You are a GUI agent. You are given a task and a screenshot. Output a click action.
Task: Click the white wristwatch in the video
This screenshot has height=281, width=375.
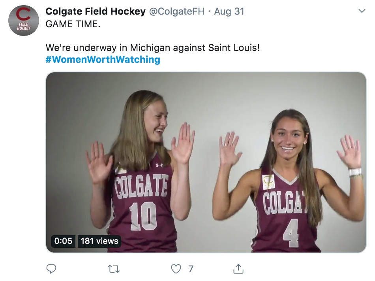click(355, 172)
